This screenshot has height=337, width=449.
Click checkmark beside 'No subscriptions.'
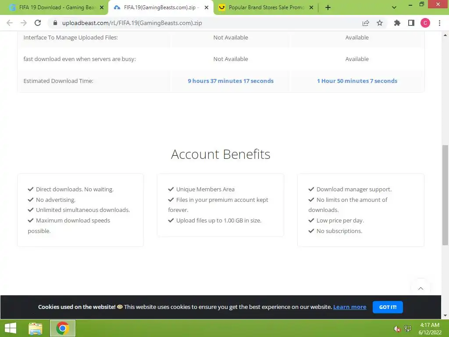pos(311,231)
